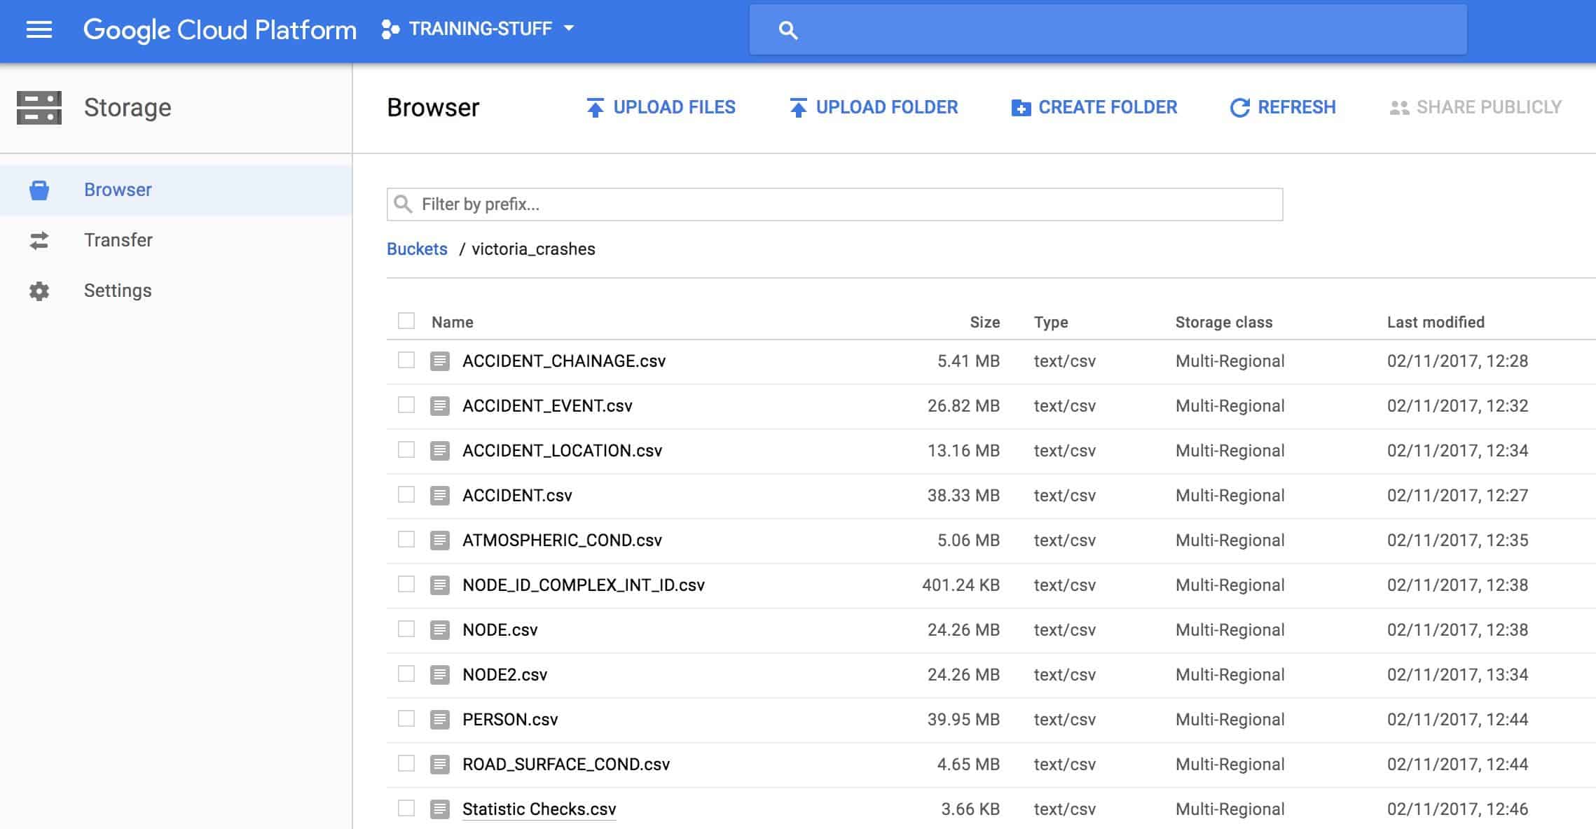This screenshot has width=1596, height=829.
Task: Toggle the select-all checkbox in header
Action: point(406,321)
